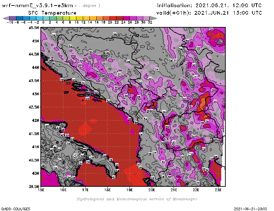Viewport: 274px width, 211px height.
Task: Click the 43.5N latitude label
Action: tap(34, 81)
